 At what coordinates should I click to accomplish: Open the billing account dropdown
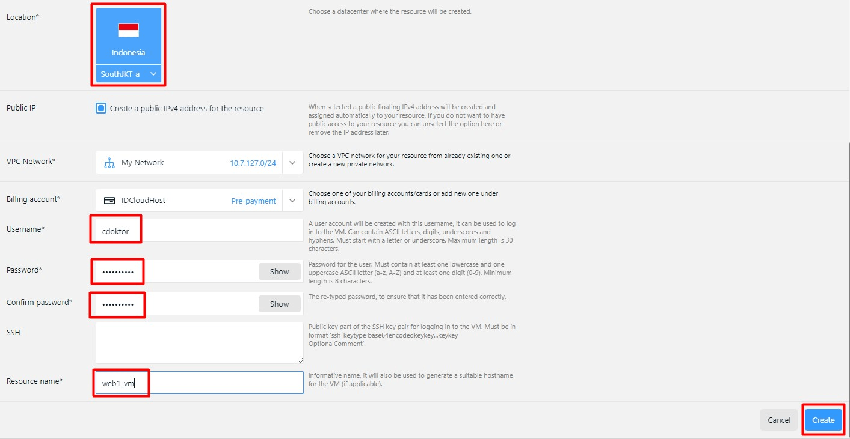click(293, 200)
